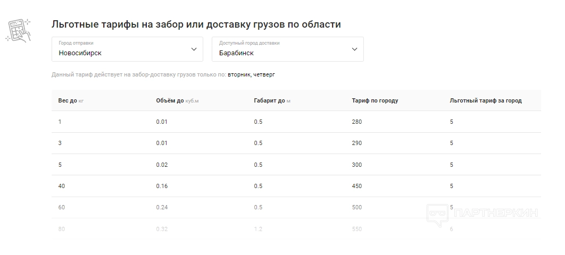The image size is (565, 255).
Task: Click the chevron arrow next to Новосибирск
Action: 194,49
